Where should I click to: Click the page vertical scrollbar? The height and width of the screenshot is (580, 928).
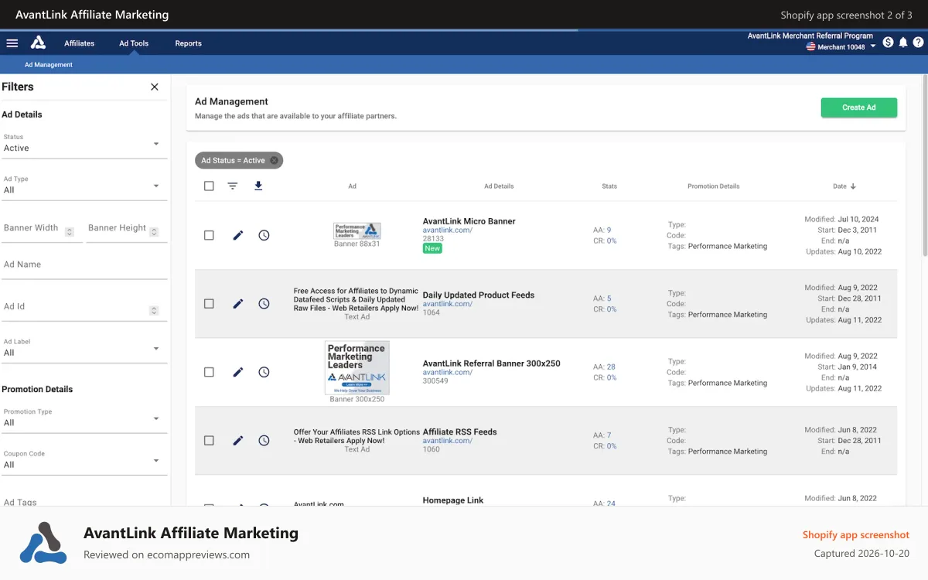925,166
